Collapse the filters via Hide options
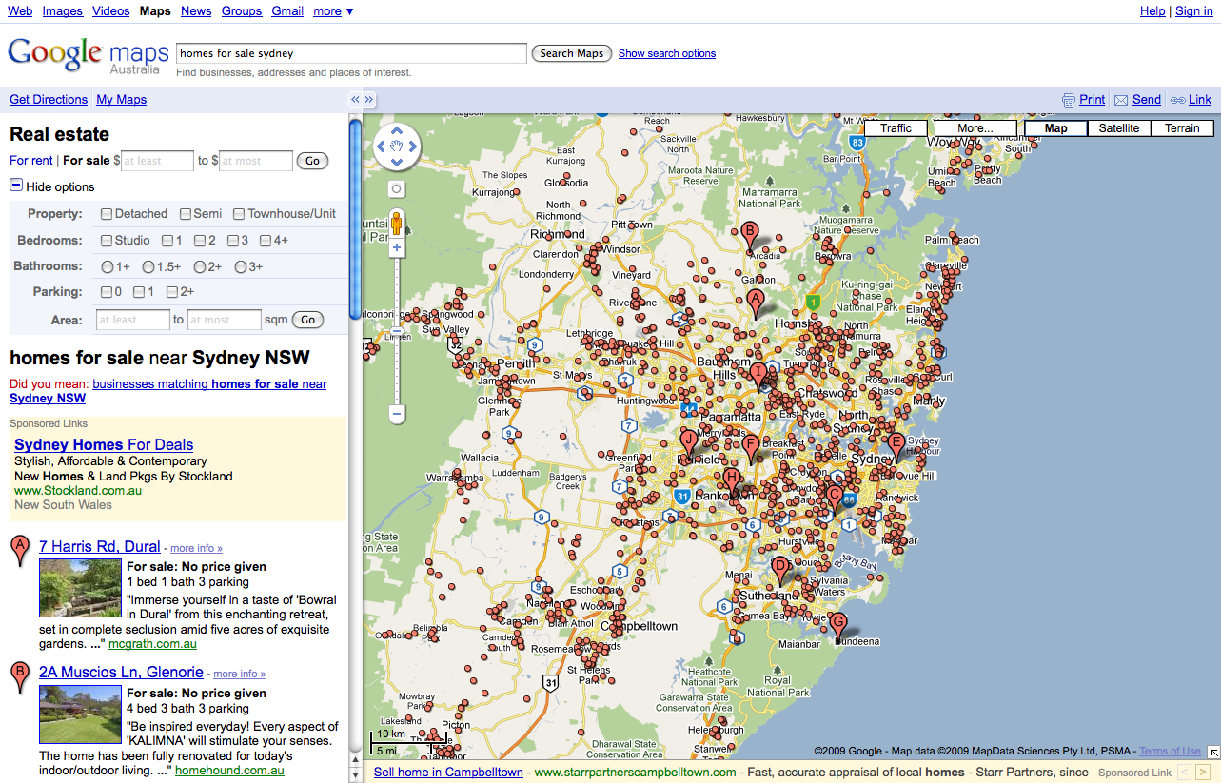This screenshot has width=1221, height=783. pyautogui.click(x=52, y=186)
